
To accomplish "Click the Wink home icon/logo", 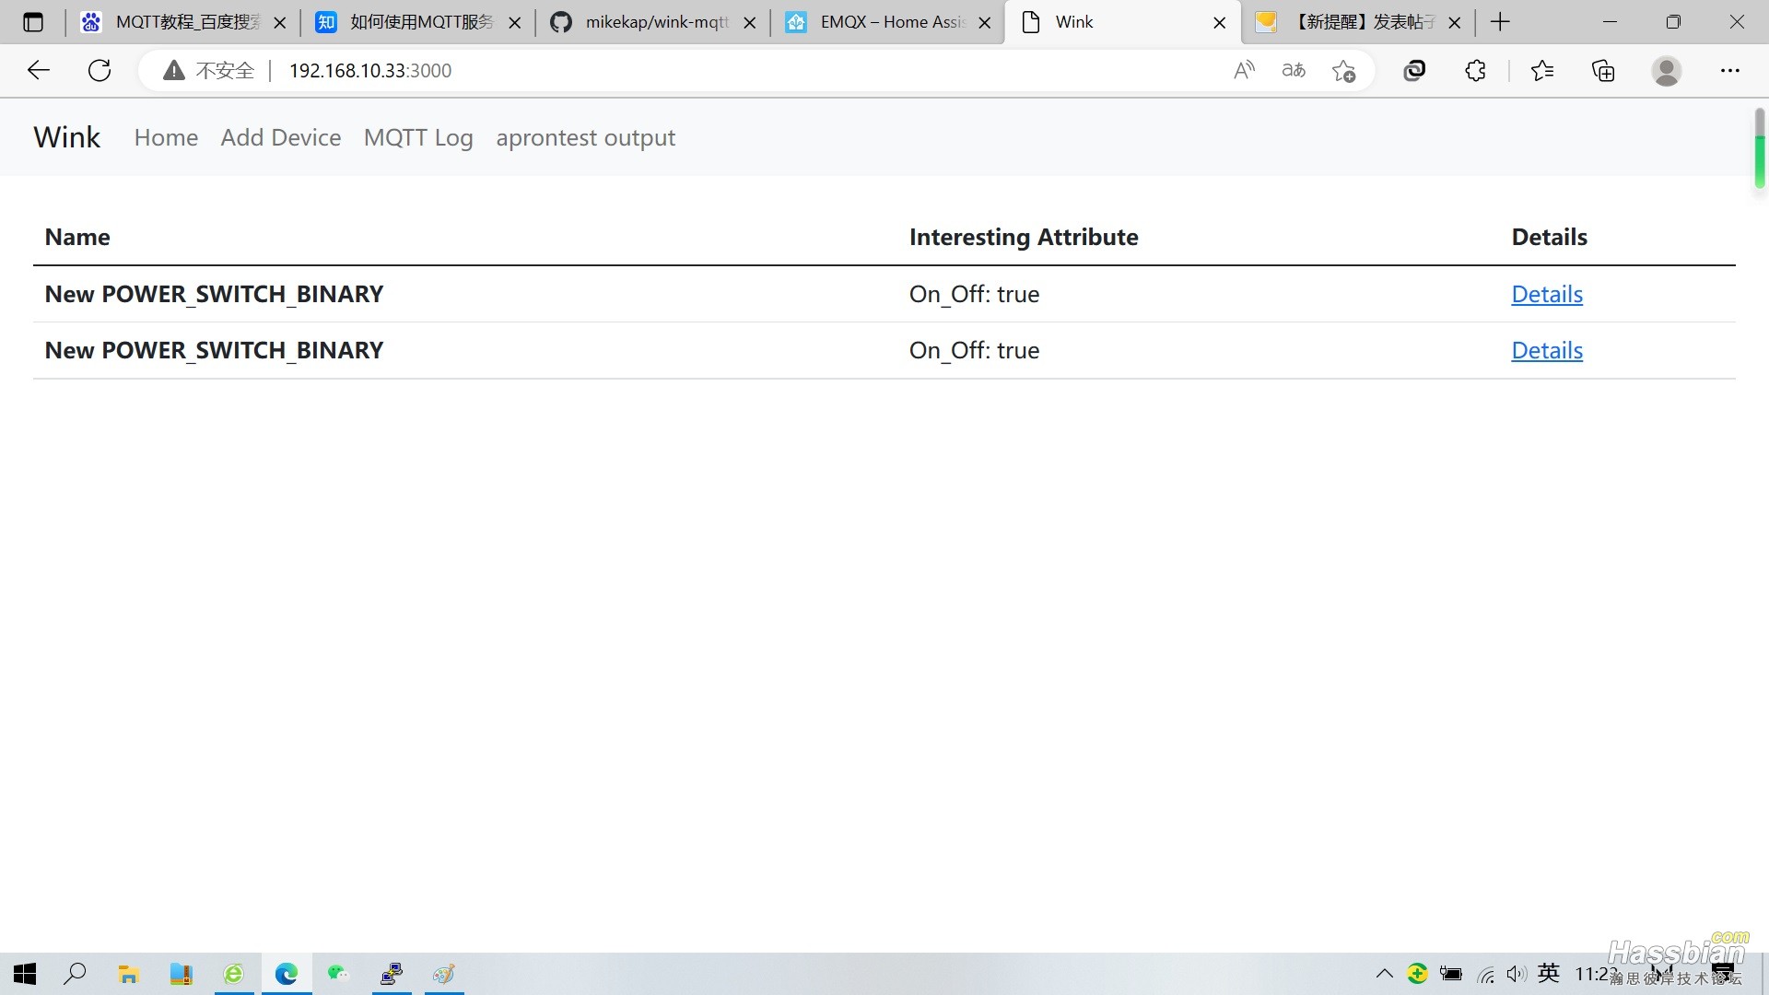I will (65, 137).
